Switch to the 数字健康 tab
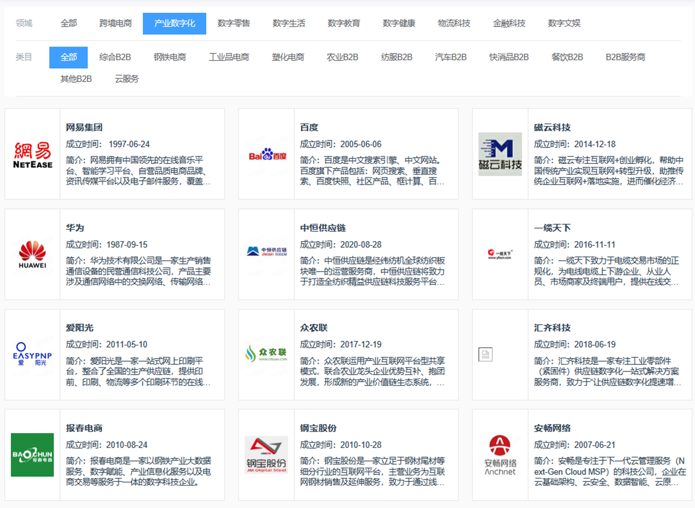Screen dimensions: 695x508 click(399, 23)
